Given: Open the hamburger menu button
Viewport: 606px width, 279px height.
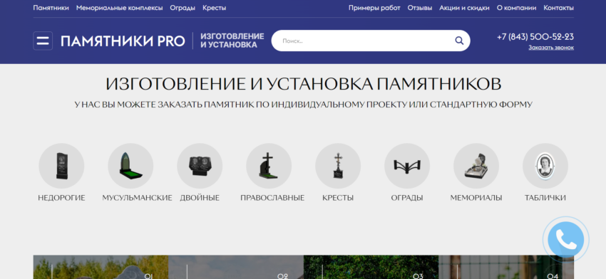Looking at the screenshot, I should 43,41.
